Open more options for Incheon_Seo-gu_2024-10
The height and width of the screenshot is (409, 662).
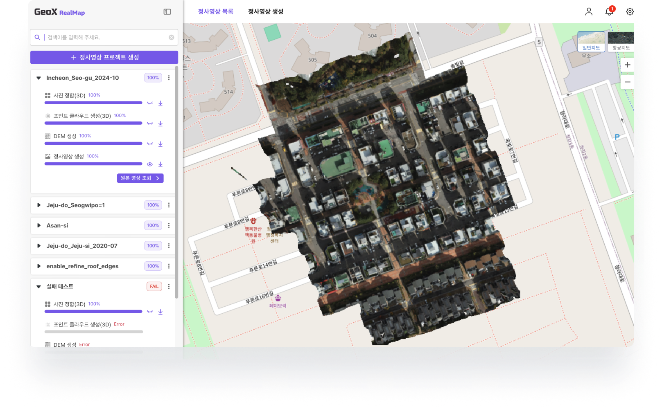tap(169, 78)
